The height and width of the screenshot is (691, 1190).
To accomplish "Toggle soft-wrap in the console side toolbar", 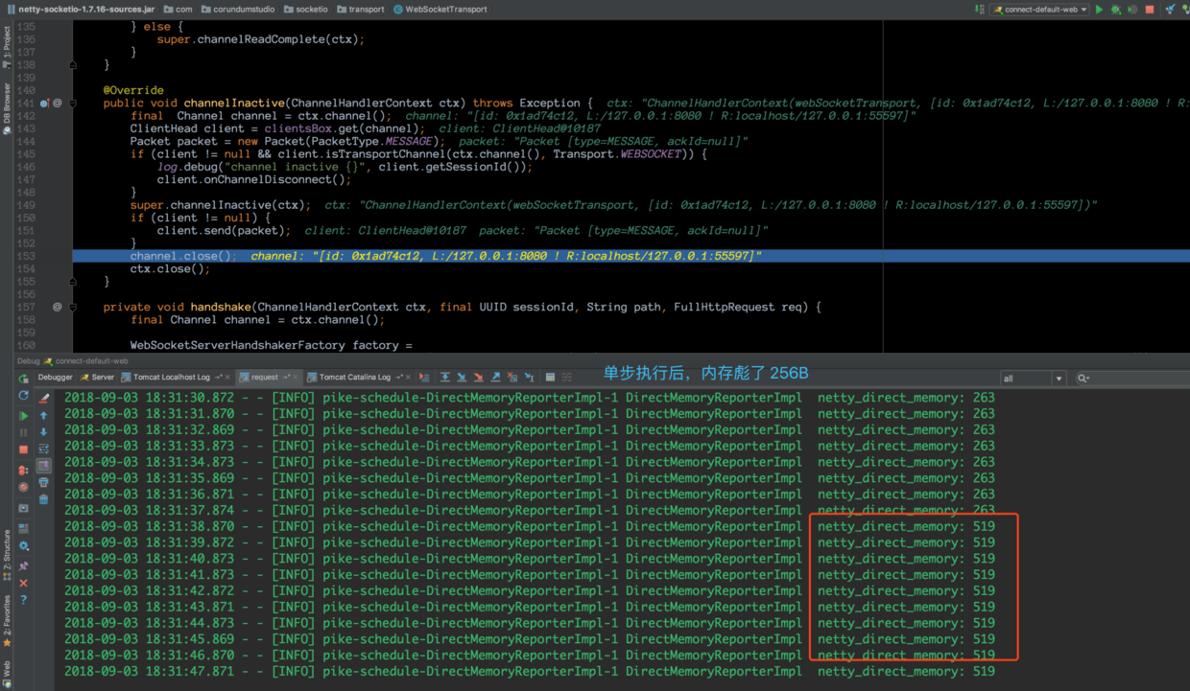I will tap(44, 449).
